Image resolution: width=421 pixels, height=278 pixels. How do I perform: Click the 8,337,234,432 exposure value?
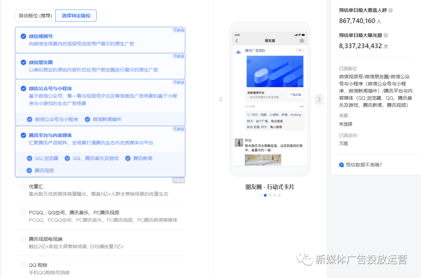pos(360,46)
